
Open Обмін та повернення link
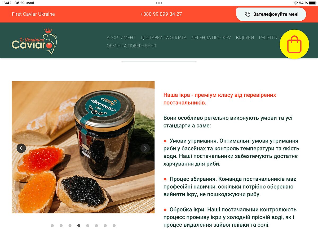131,46
